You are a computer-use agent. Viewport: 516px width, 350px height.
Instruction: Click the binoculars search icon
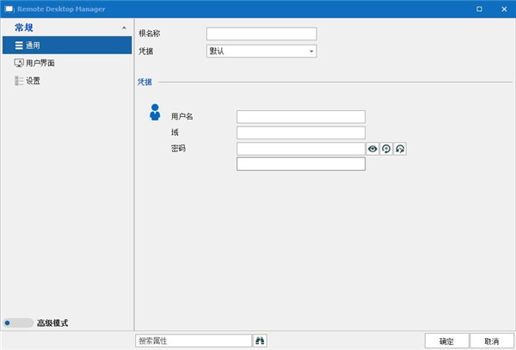(x=260, y=341)
